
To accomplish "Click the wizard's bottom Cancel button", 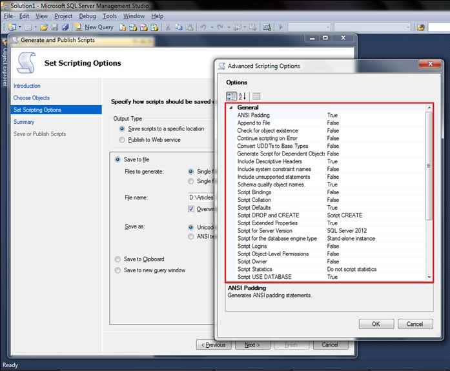I will 331,345.
